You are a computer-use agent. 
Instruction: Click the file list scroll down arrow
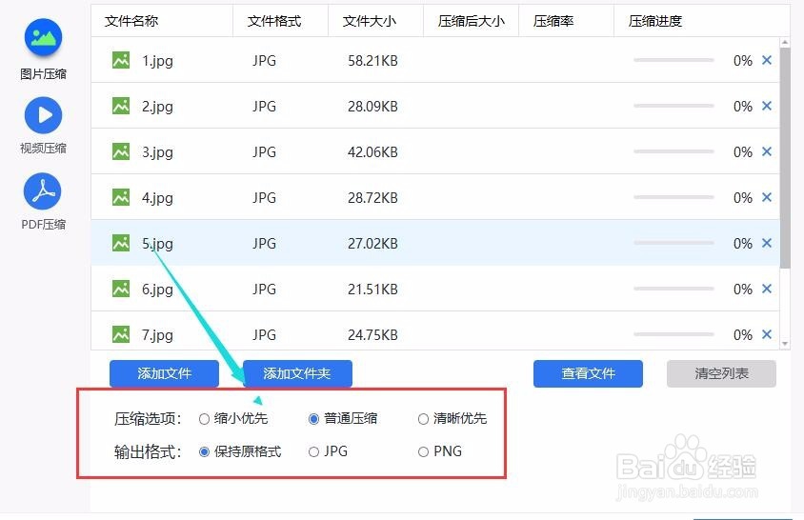785,344
